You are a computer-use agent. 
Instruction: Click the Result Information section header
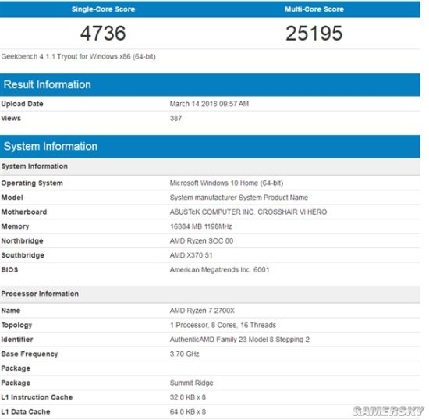point(210,84)
